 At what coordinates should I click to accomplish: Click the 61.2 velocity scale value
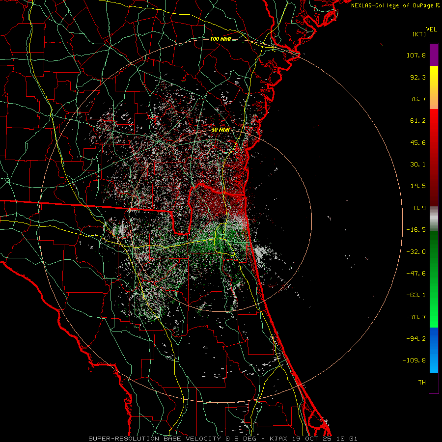click(418, 121)
